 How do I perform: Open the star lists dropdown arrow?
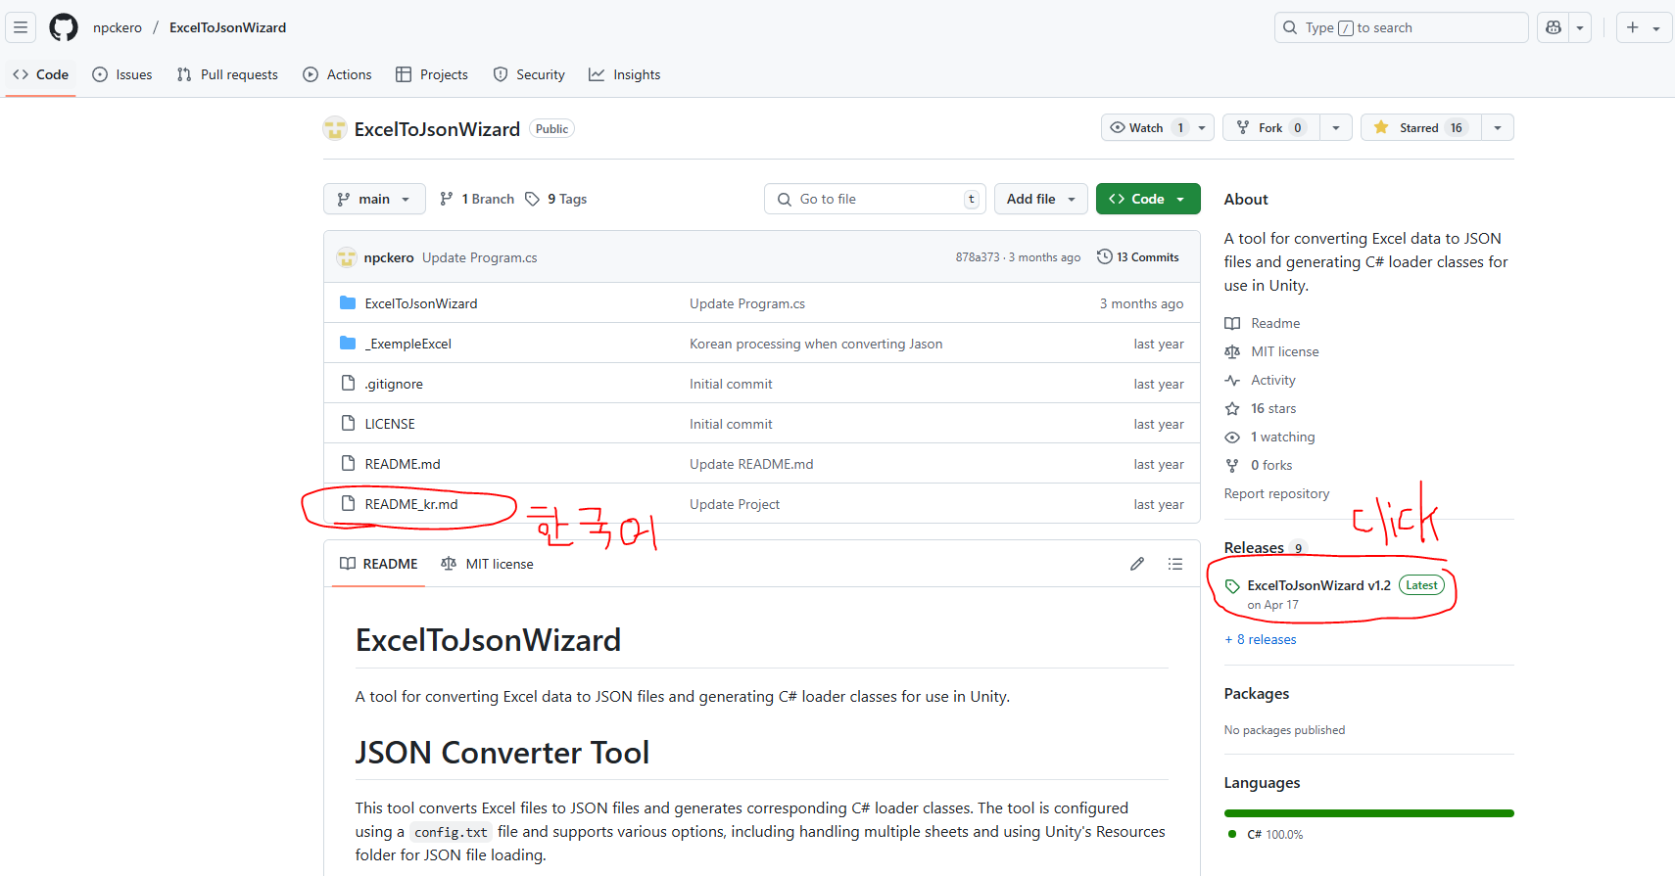pyautogui.click(x=1498, y=127)
